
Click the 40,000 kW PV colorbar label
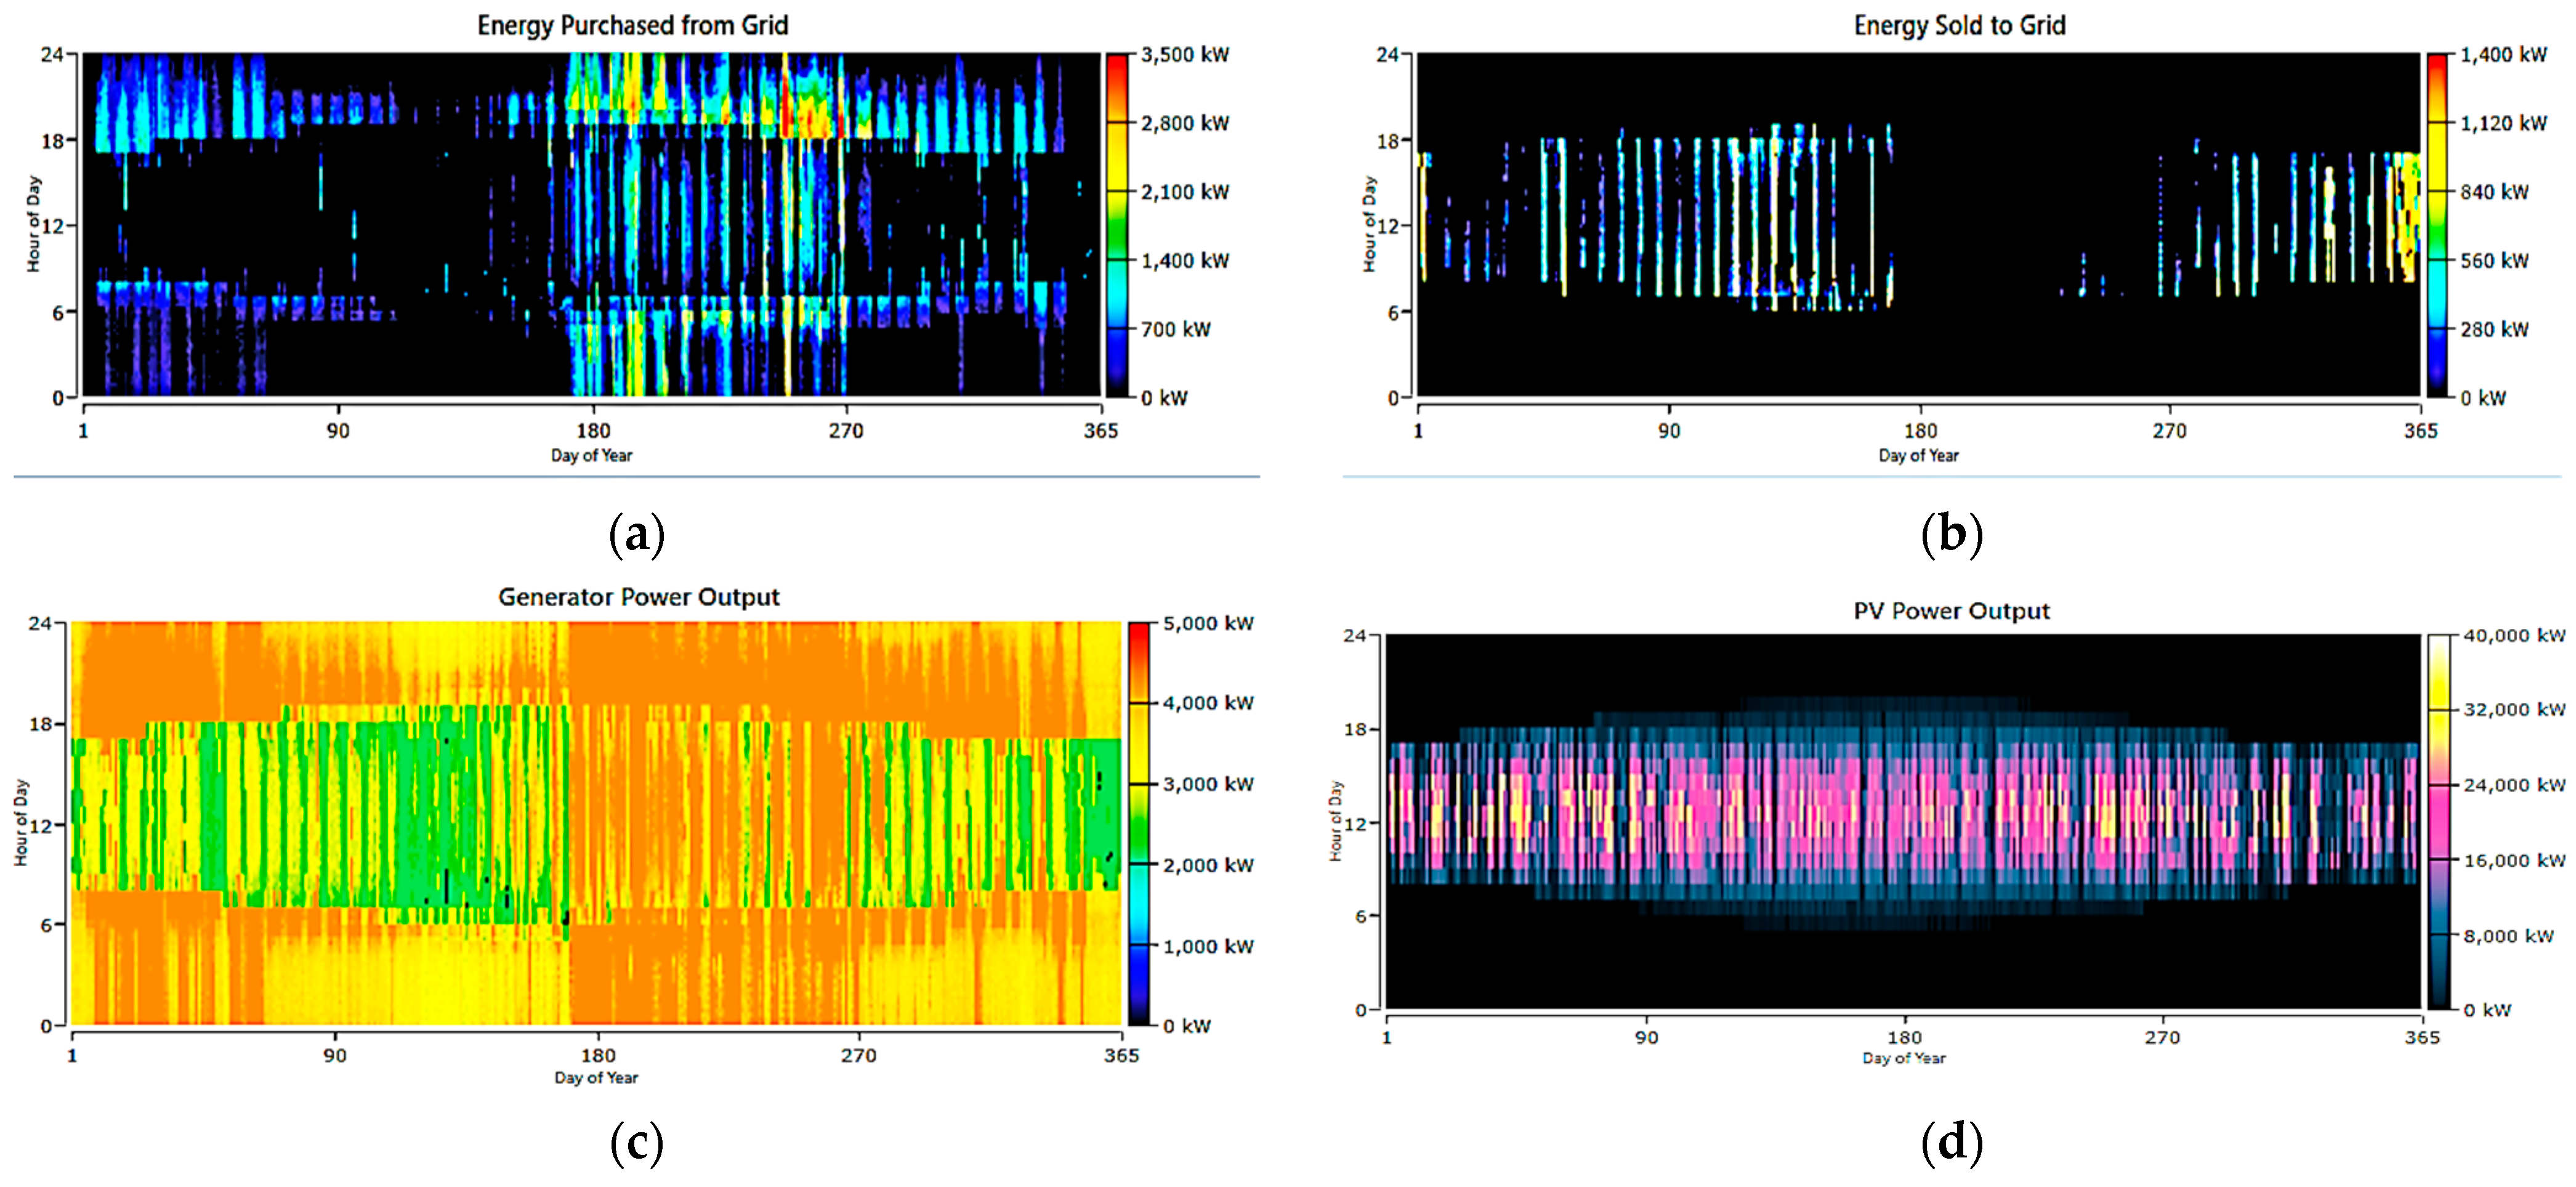(2513, 636)
